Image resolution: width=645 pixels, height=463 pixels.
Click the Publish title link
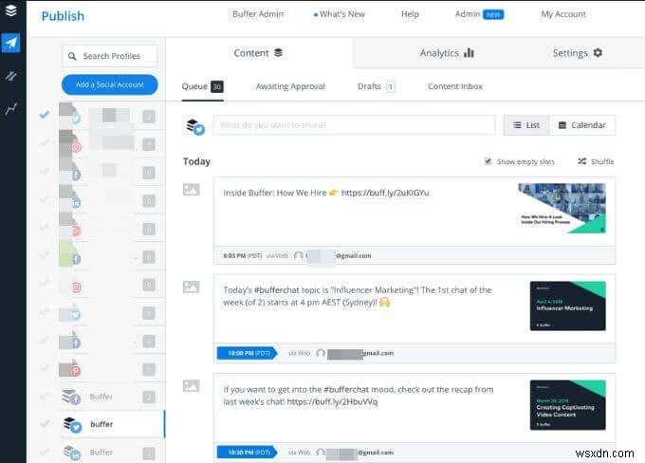pyautogui.click(x=63, y=16)
